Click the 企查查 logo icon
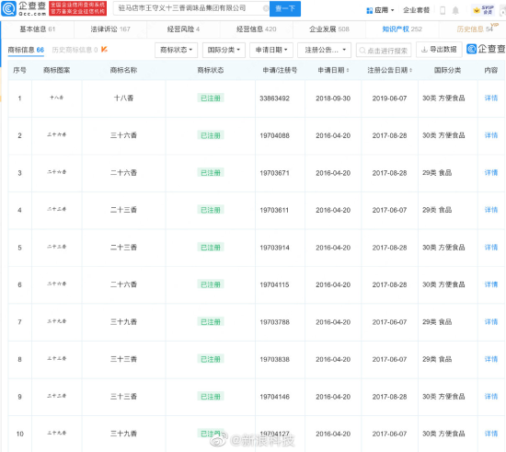 8,8
